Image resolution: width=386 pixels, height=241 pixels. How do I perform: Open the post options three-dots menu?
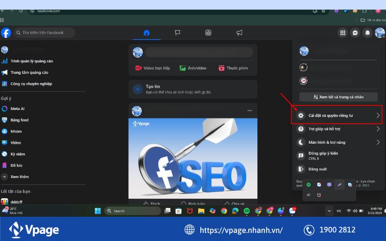[250, 110]
